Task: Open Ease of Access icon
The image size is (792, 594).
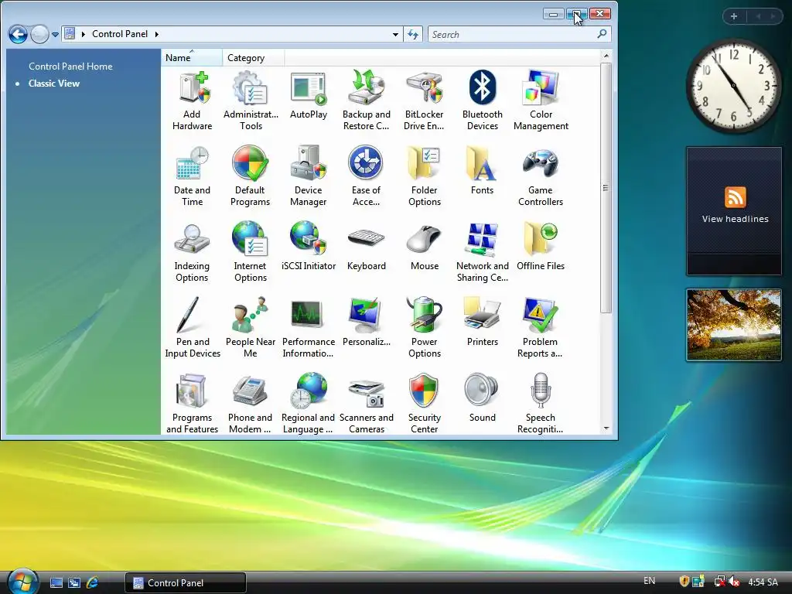Action: click(x=366, y=177)
